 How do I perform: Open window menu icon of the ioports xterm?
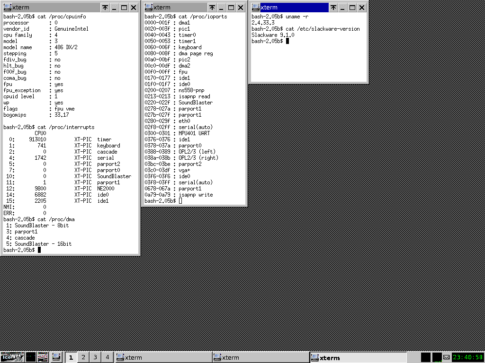[149, 8]
